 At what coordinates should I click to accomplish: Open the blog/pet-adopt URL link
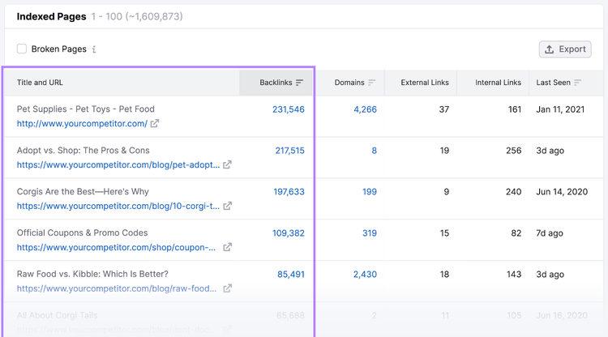pyautogui.click(x=118, y=164)
